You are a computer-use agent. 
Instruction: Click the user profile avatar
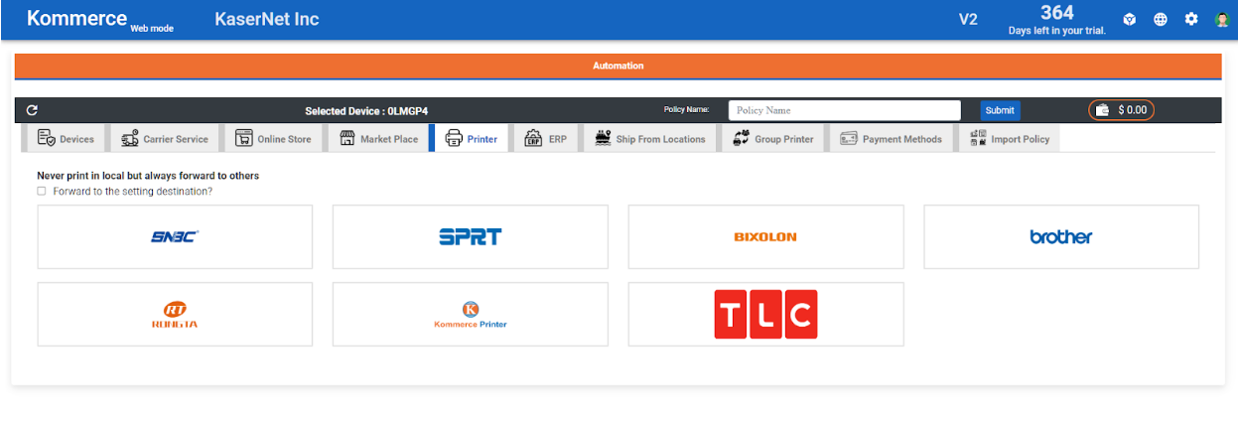coord(1222,19)
